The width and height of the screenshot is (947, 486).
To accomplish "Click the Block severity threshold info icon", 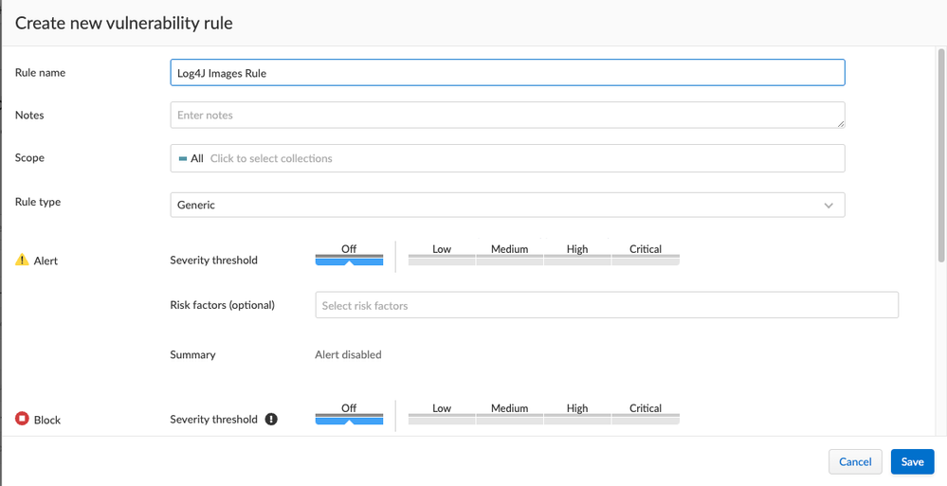I will 271,419.
